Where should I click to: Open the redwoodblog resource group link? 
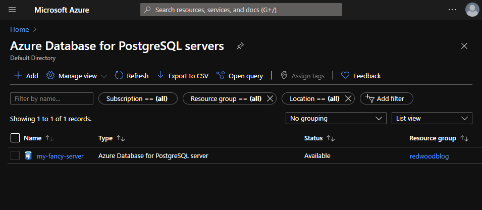[x=429, y=156]
